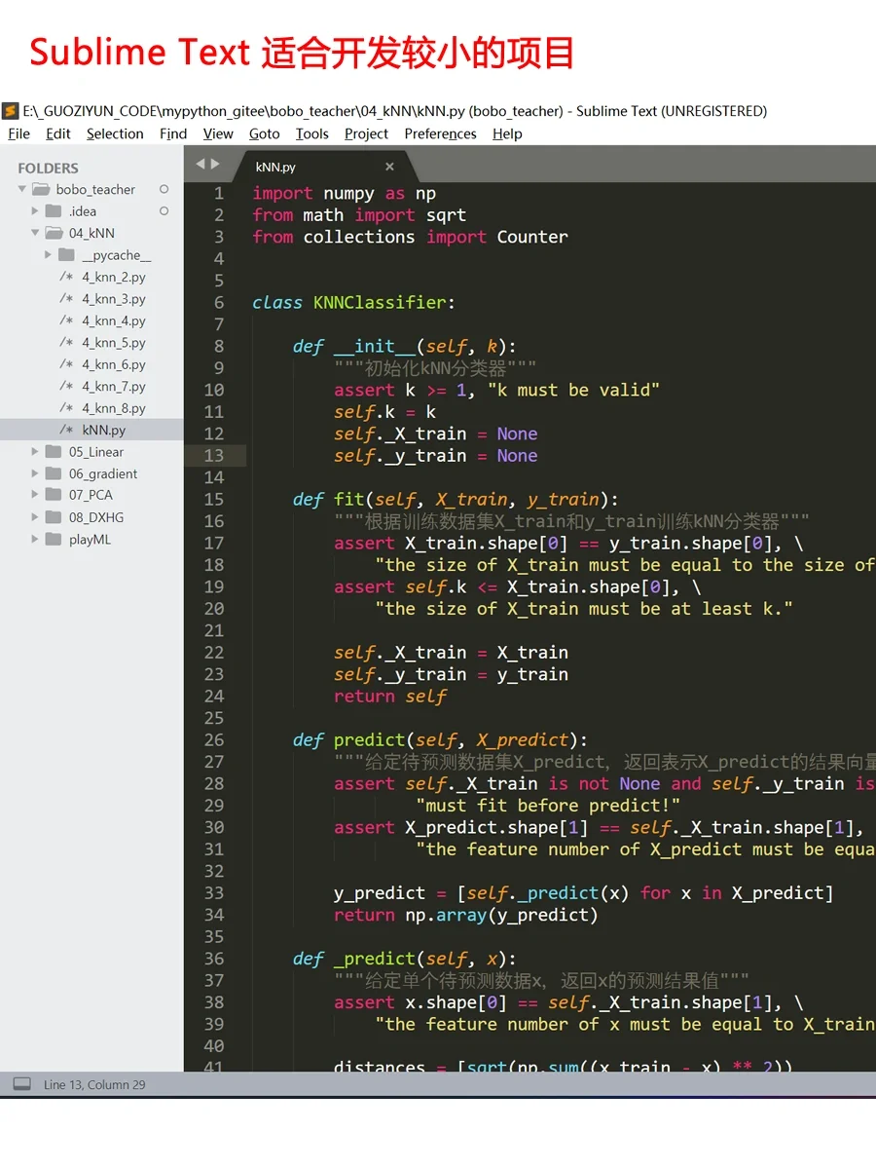Click line number 8 in gutter
This screenshot has height=1169, width=876.
(219, 346)
